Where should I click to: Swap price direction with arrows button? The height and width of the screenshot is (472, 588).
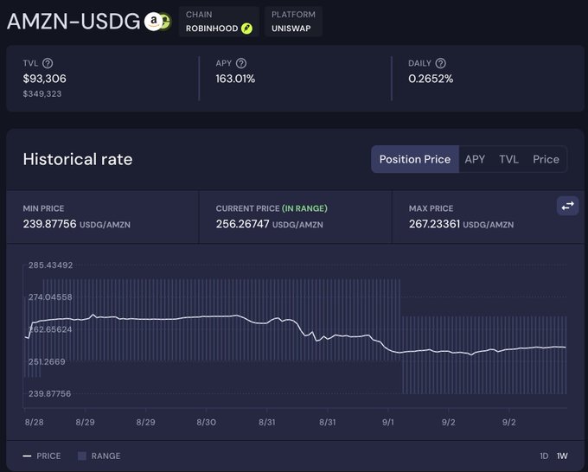pos(568,206)
